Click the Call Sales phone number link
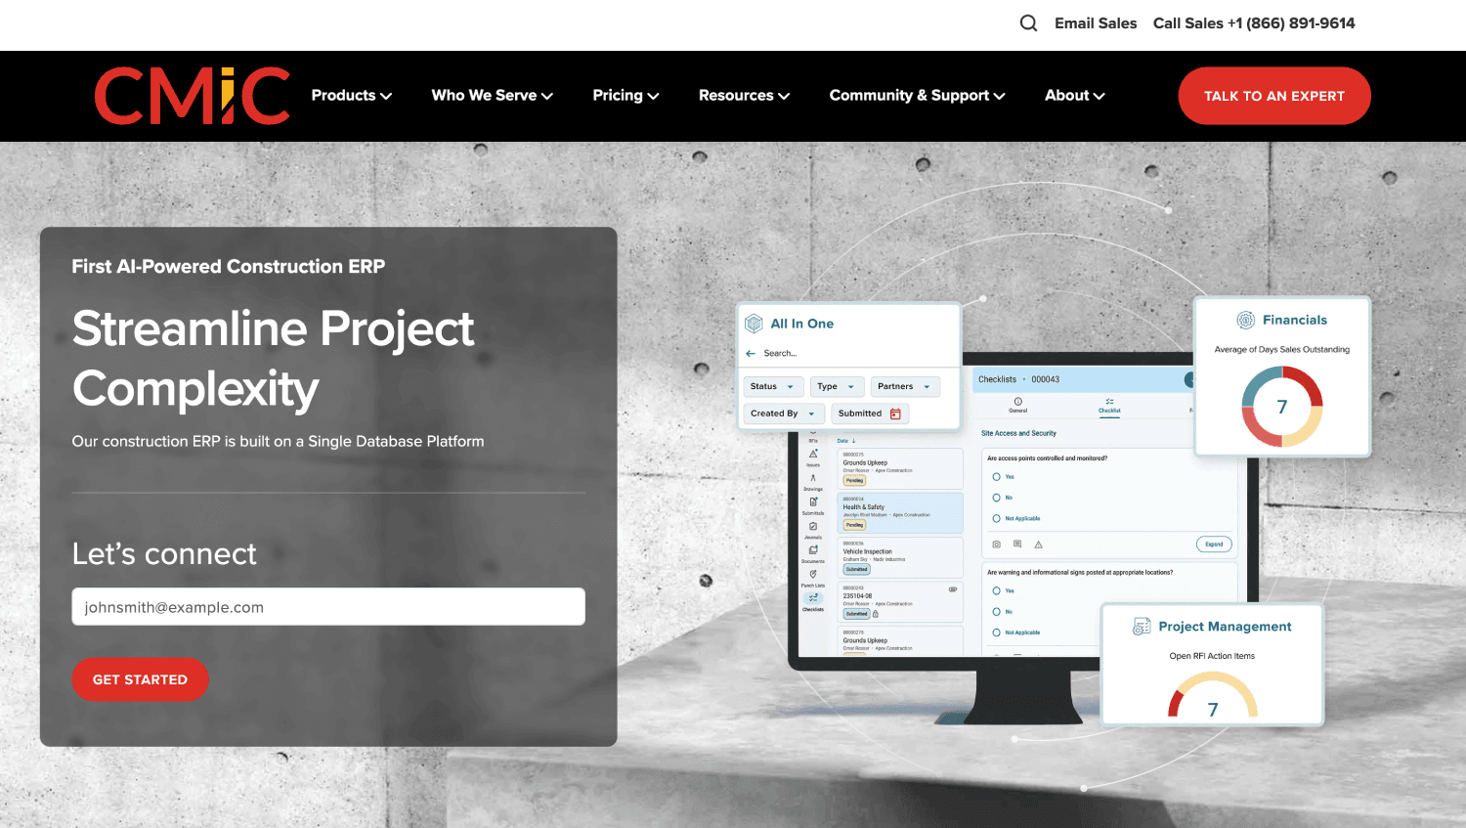 pos(1254,23)
